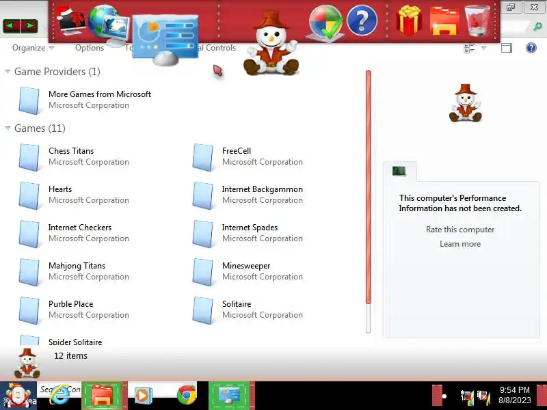Viewport: 547px width, 410px height.
Task: Collapse the Game Providers (1) group
Action: click(8, 72)
